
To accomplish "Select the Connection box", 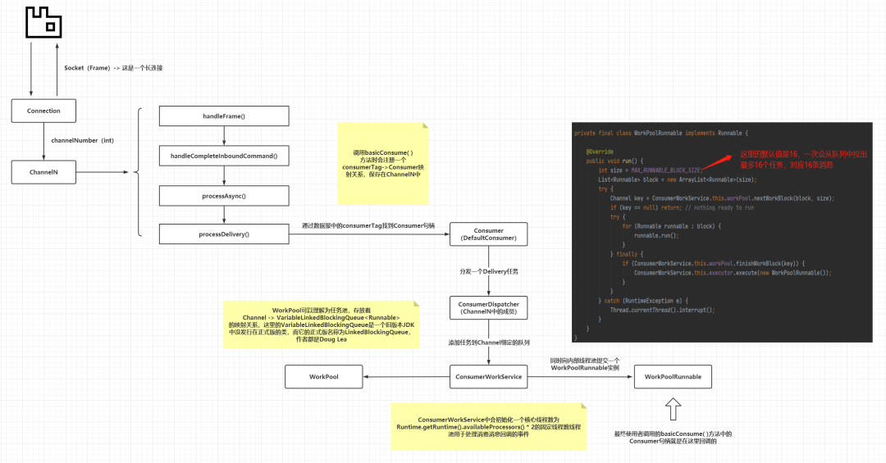I will (x=43, y=111).
